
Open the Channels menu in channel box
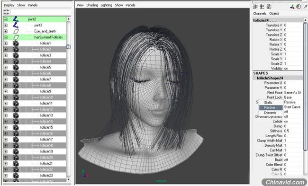260,14
